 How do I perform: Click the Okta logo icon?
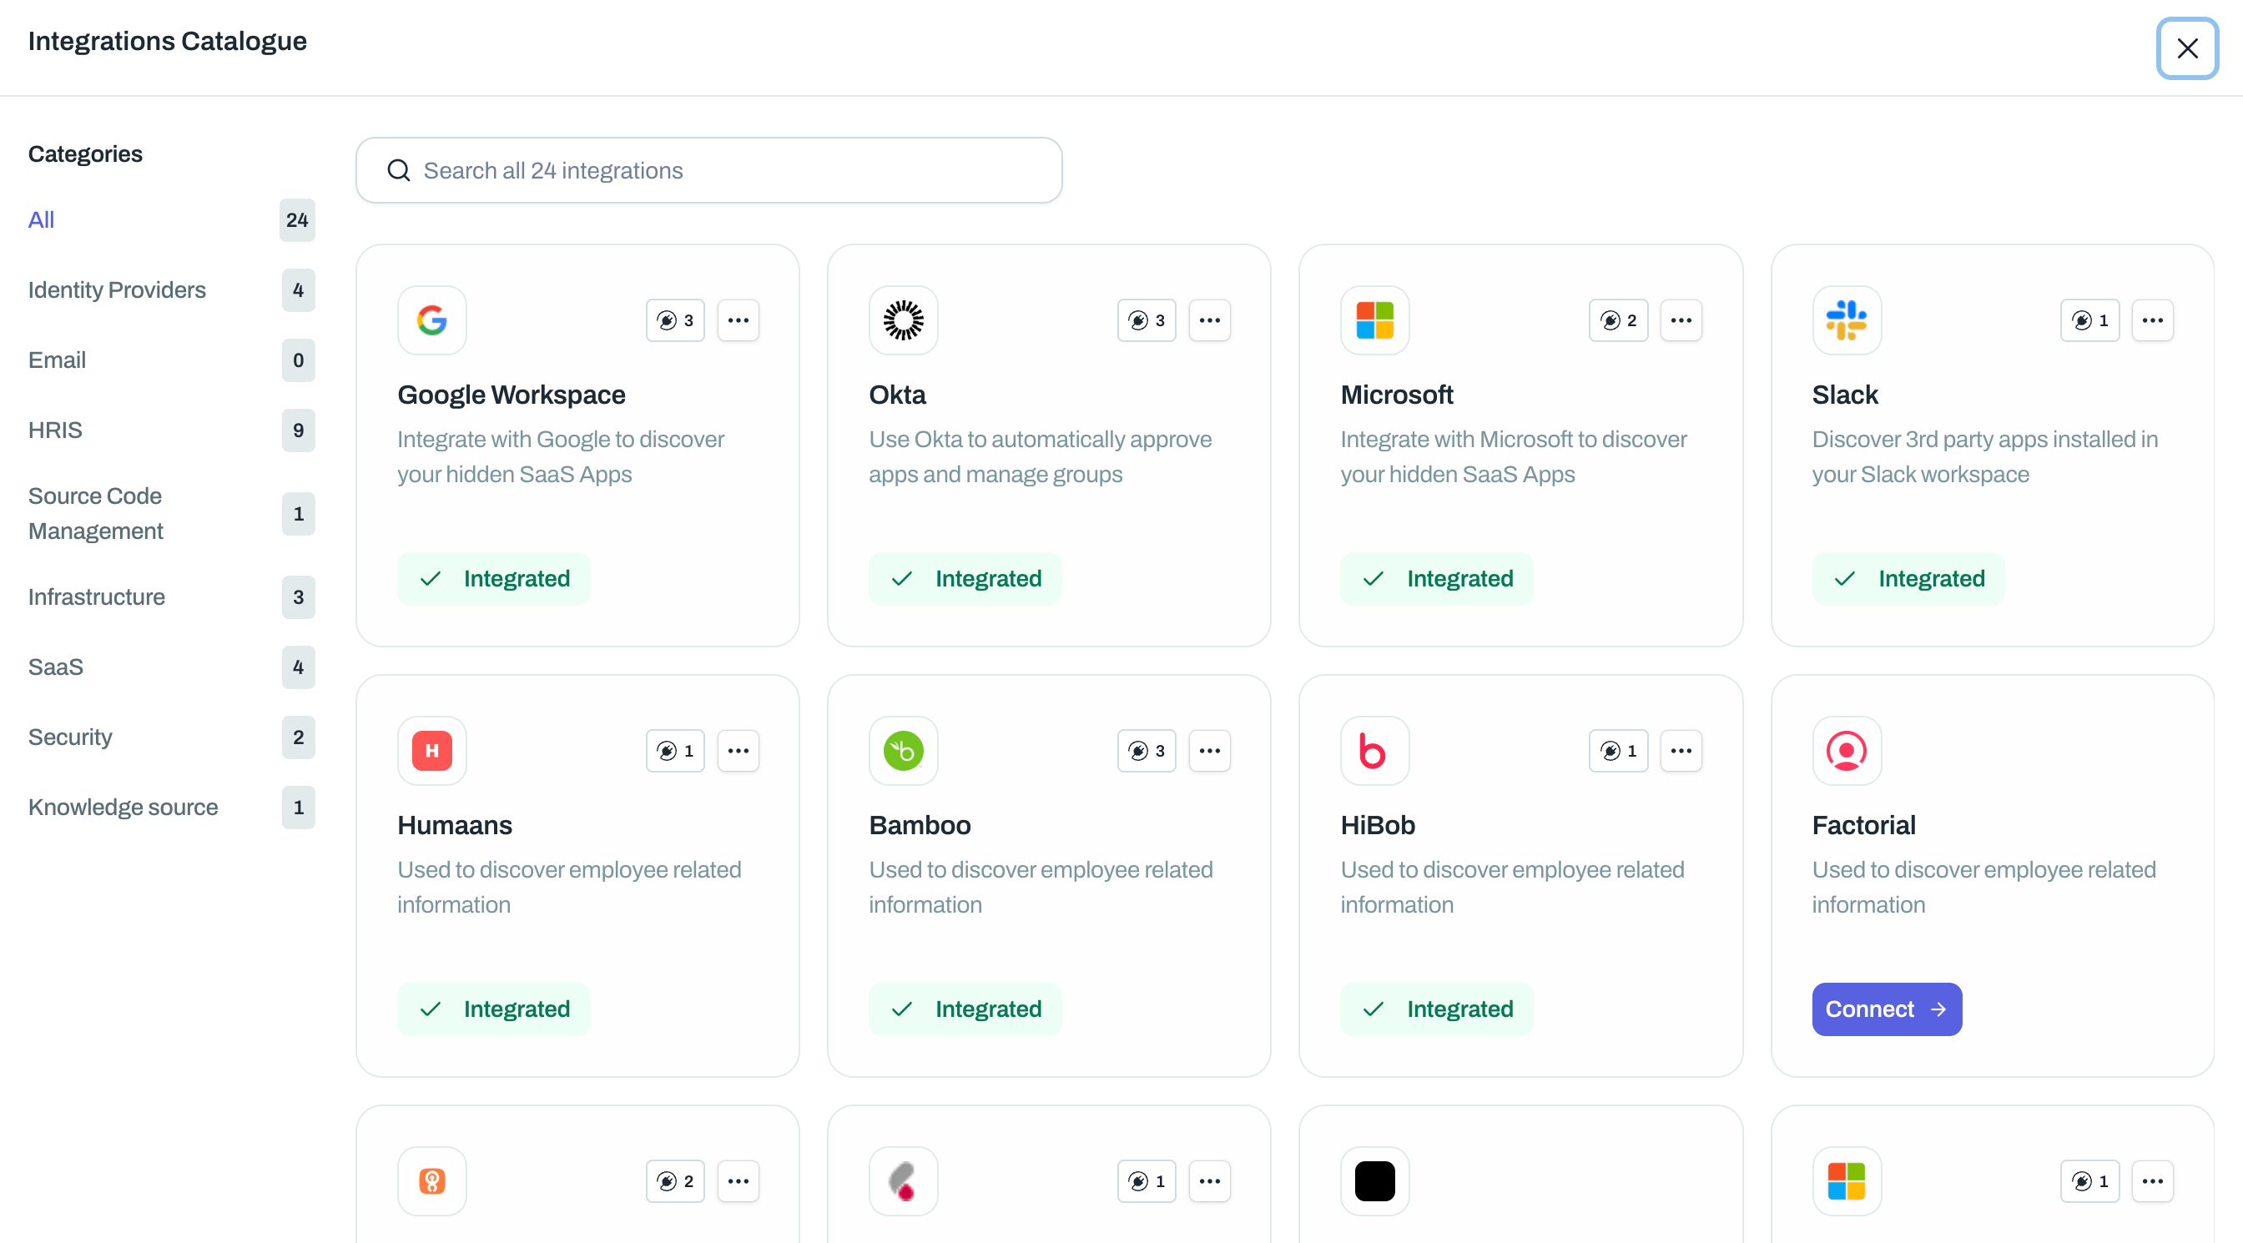tap(903, 320)
